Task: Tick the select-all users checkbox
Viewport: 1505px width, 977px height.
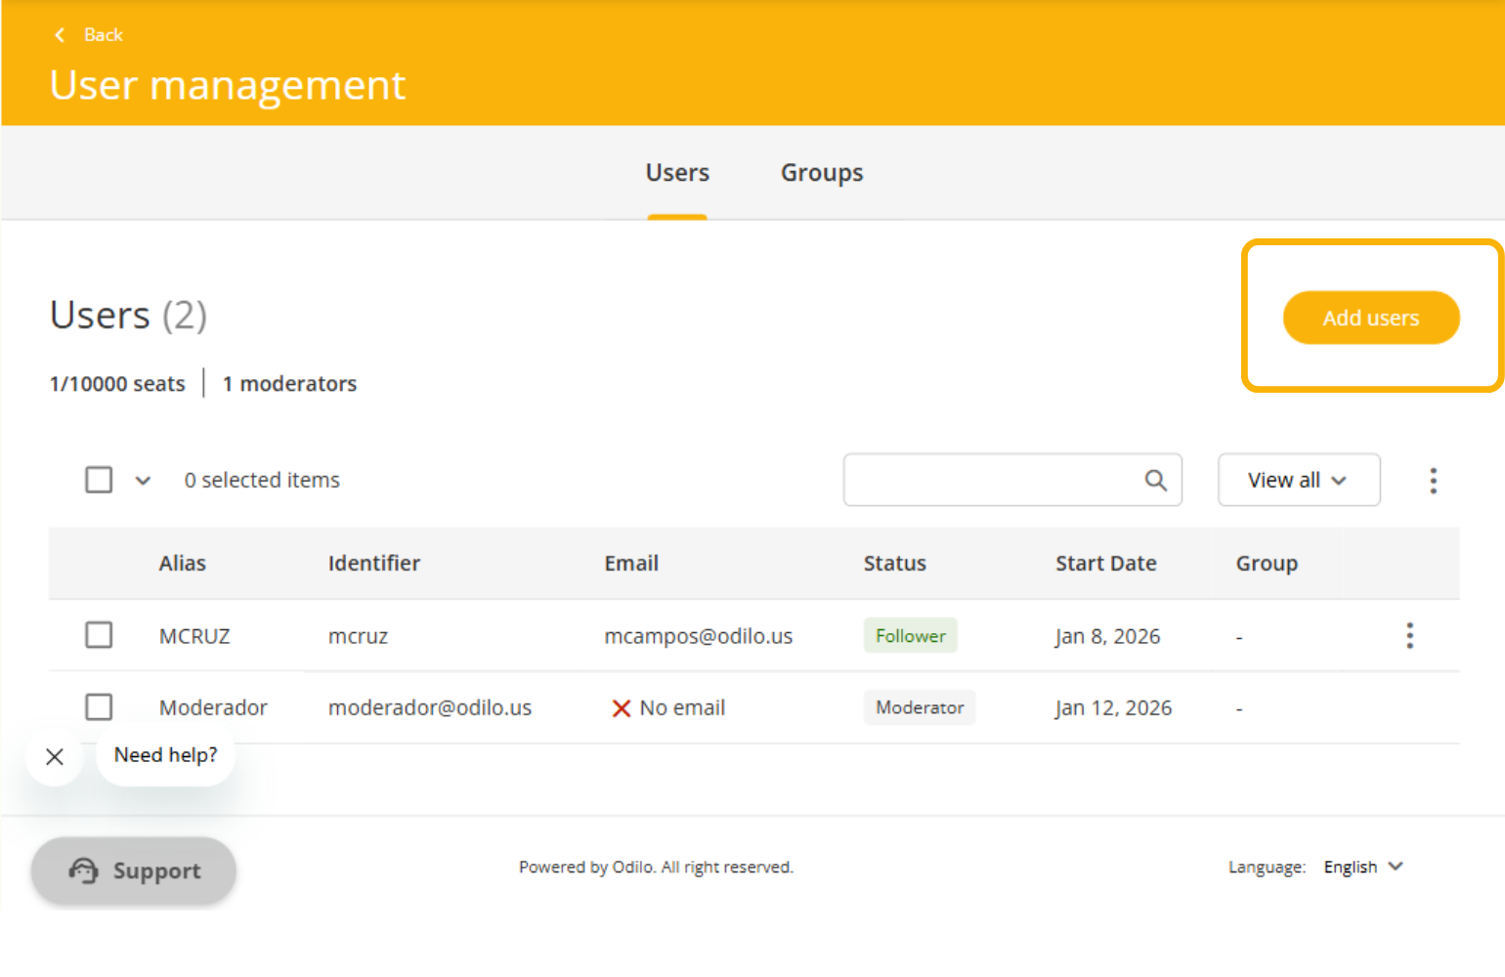Action: [99, 480]
